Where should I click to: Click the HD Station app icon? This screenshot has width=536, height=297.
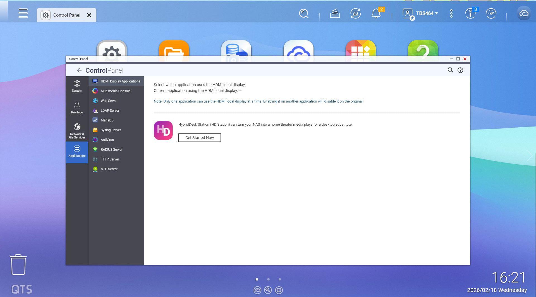[x=163, y=130]
